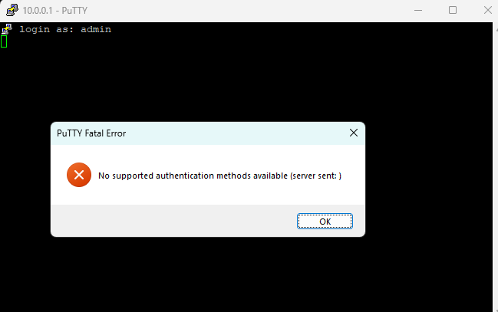Click the small PuTTY icon beside login prompt
This screenshot has height=312, width=498.
click(7, 29)
